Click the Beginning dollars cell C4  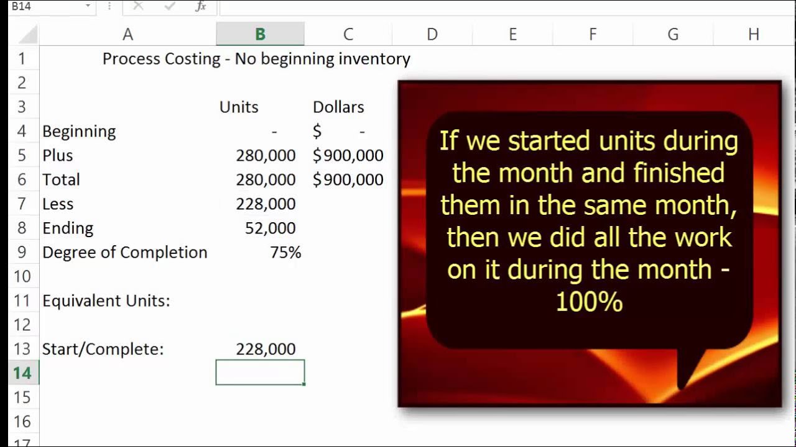[x=348, y=131]
